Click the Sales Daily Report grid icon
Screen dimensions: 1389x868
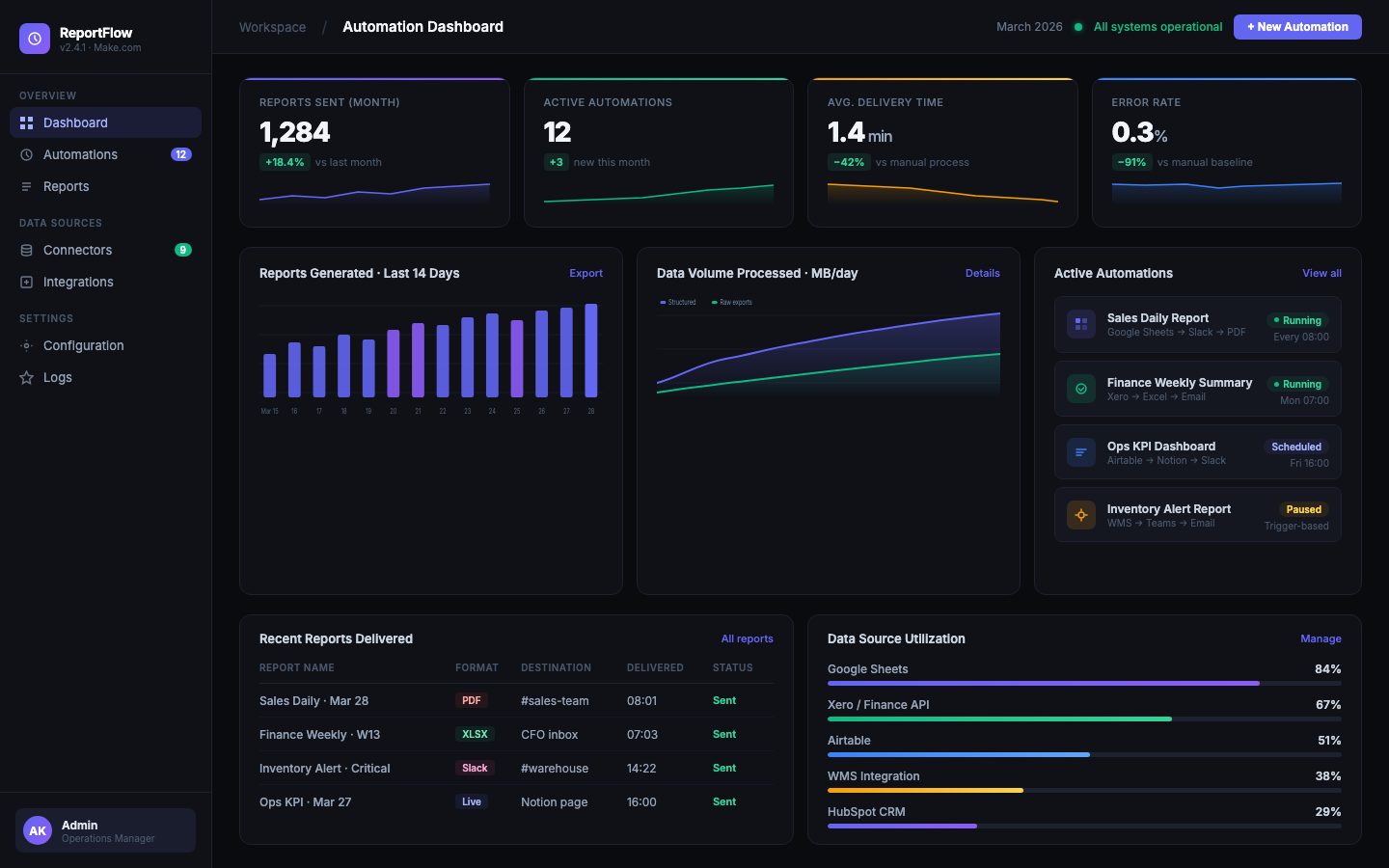click(x=1081, y=324)
